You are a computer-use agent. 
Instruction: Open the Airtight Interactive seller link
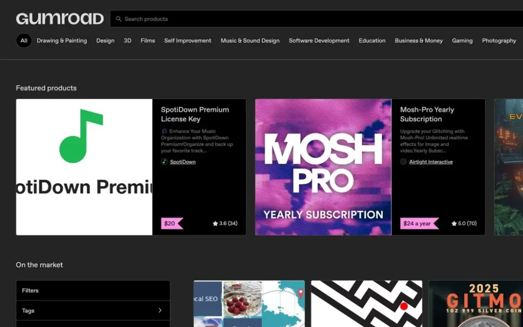[431, 162]
